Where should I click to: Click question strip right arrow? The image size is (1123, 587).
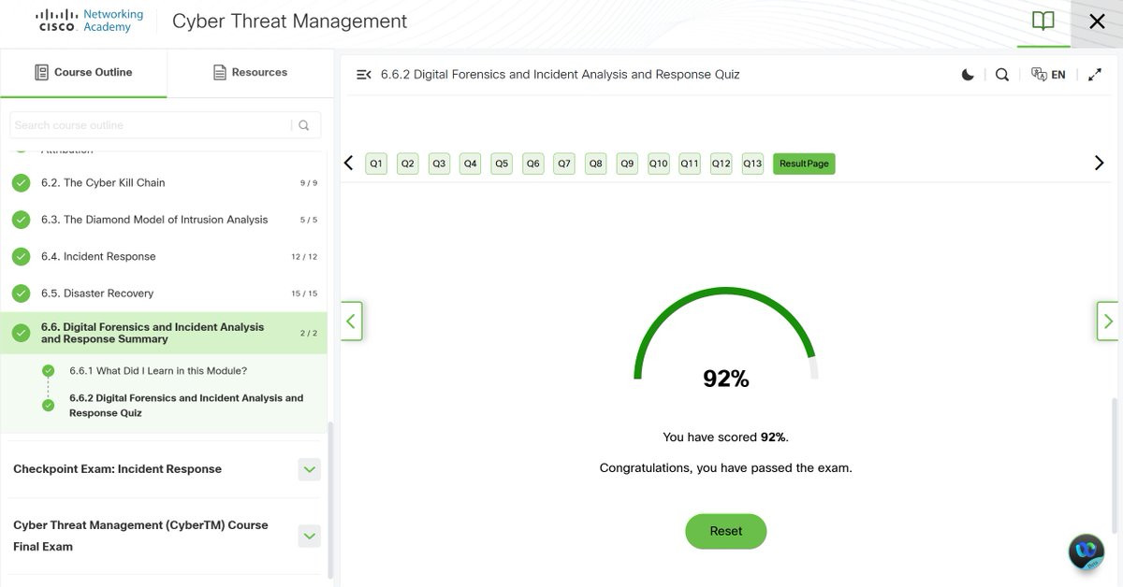(x=1100, y=164)
